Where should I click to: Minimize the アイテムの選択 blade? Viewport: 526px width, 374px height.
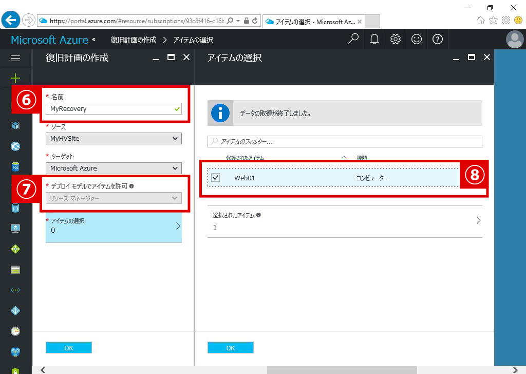[x=456, y=59]
